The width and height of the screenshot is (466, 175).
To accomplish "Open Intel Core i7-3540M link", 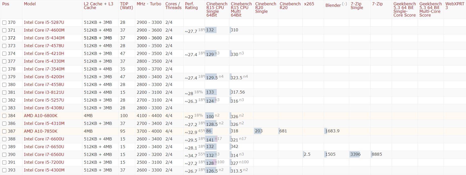I will [x=44, y=69].
